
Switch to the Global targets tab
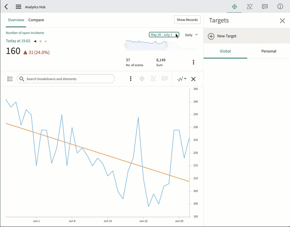click(x=225, y=51)
